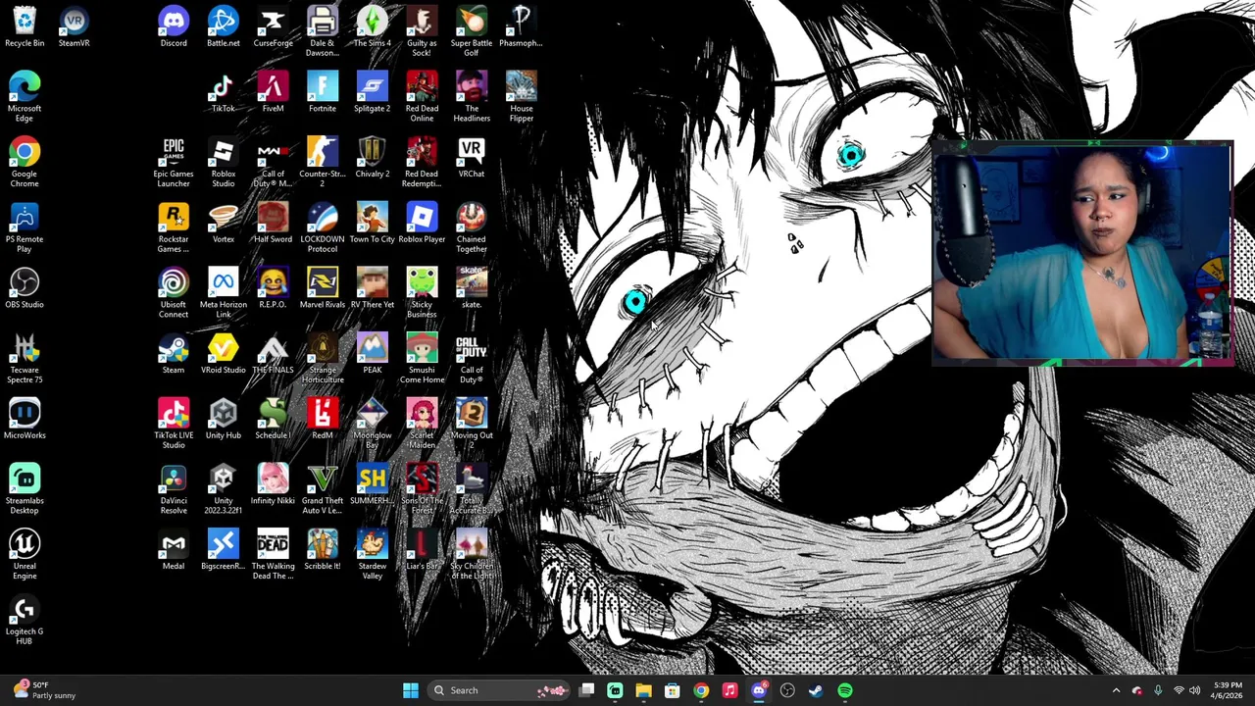1255x706 pixels.
Task: Launch Infinity Nikki from desktop
Action: pos(273,484)
